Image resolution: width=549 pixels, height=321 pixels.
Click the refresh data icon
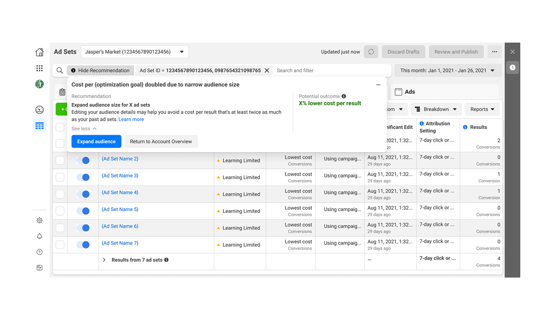[371, 52]
